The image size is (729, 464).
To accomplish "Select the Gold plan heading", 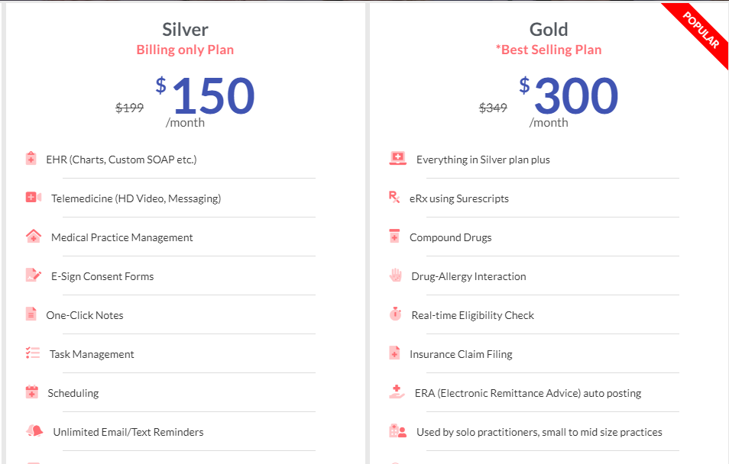I will [x=549, y=30].
